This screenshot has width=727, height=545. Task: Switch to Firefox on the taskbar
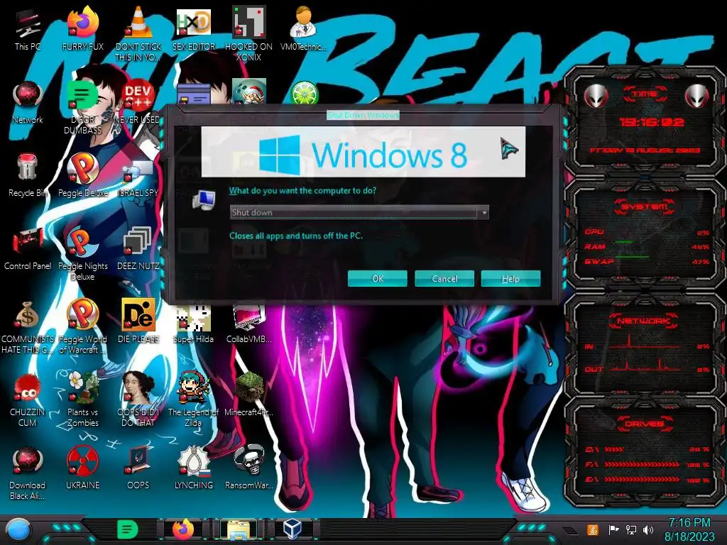183,529
